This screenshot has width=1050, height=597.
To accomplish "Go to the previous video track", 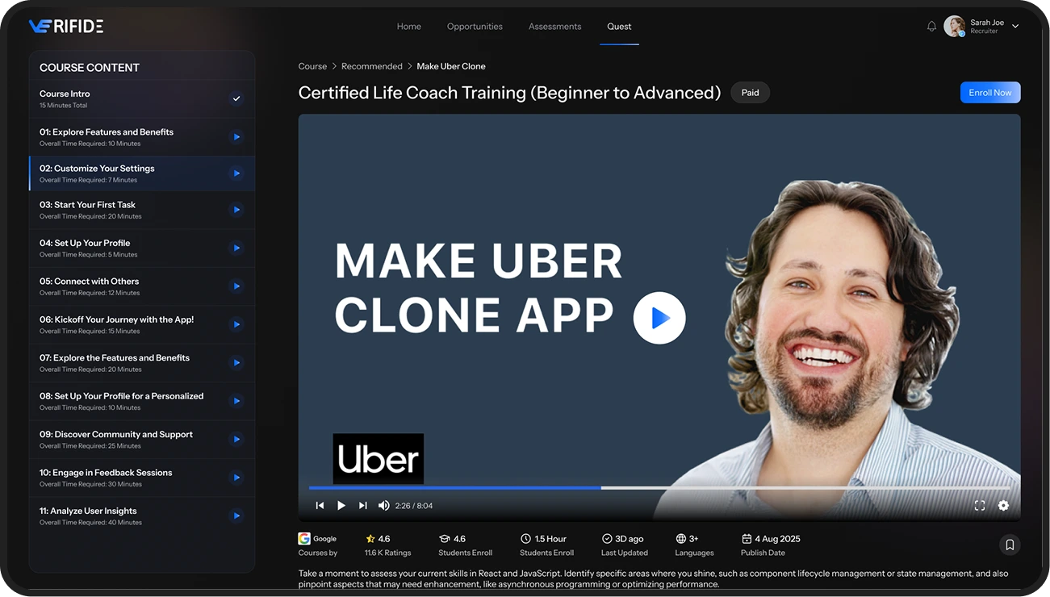I will [x=320, y=506].
